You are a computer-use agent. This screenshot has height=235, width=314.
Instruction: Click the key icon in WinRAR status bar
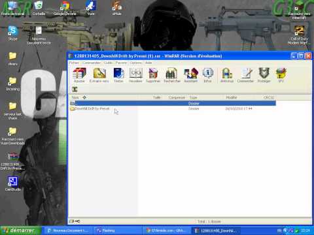[x=77, y=221]
